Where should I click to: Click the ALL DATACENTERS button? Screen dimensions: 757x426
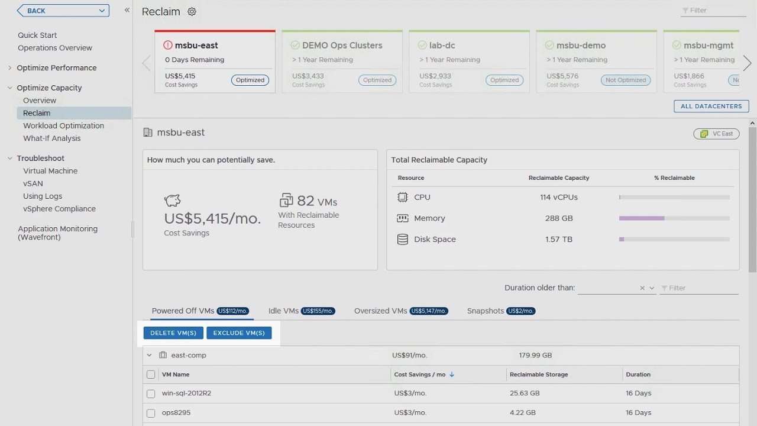[x=711, y=106]
